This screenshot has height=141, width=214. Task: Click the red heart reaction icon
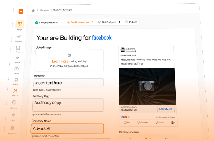pyautogui.click(x=126, y=117)
